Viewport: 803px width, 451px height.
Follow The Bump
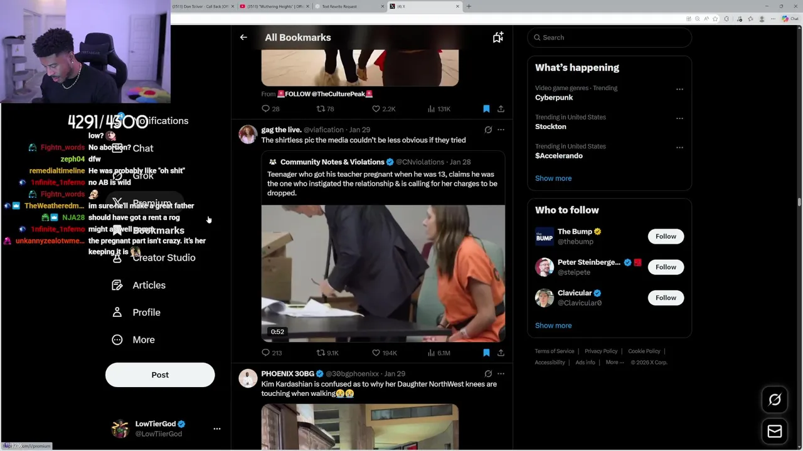pos(666,236)
